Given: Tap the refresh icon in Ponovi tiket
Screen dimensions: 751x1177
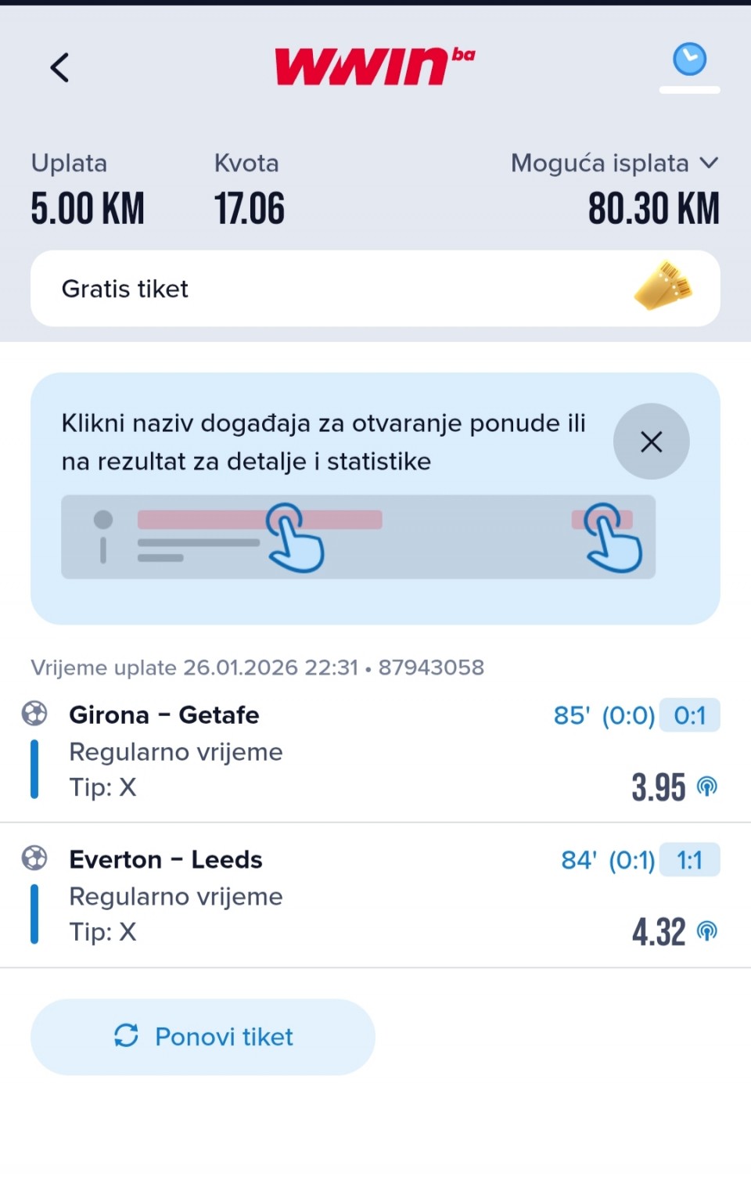Looking at the screenshot, I should [x=126, y=1035].
